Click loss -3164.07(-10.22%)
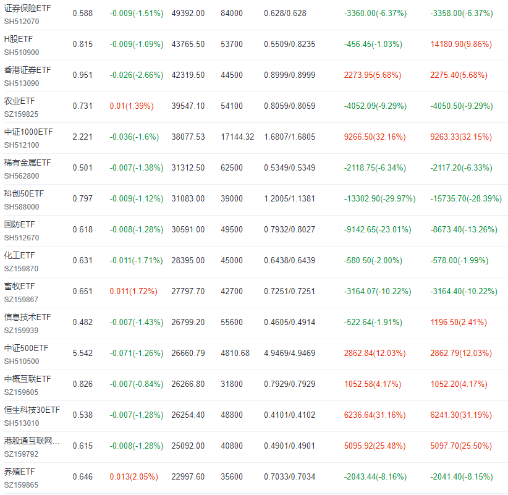The width and height of the screenshot is (508, 495). click(378, 291)
